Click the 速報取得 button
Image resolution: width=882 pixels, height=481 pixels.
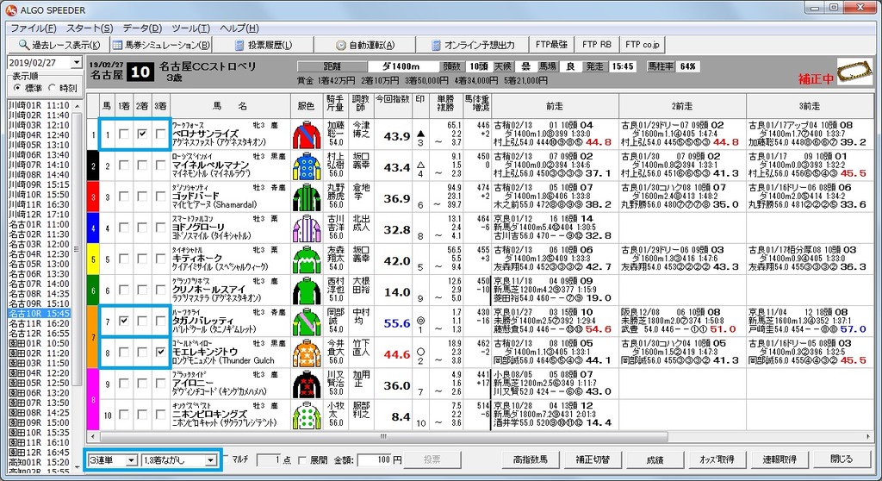(x=779, y=459)
